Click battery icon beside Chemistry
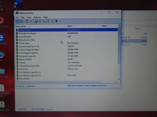The height and width of the screenshot is (117, 157). point(17,69)
